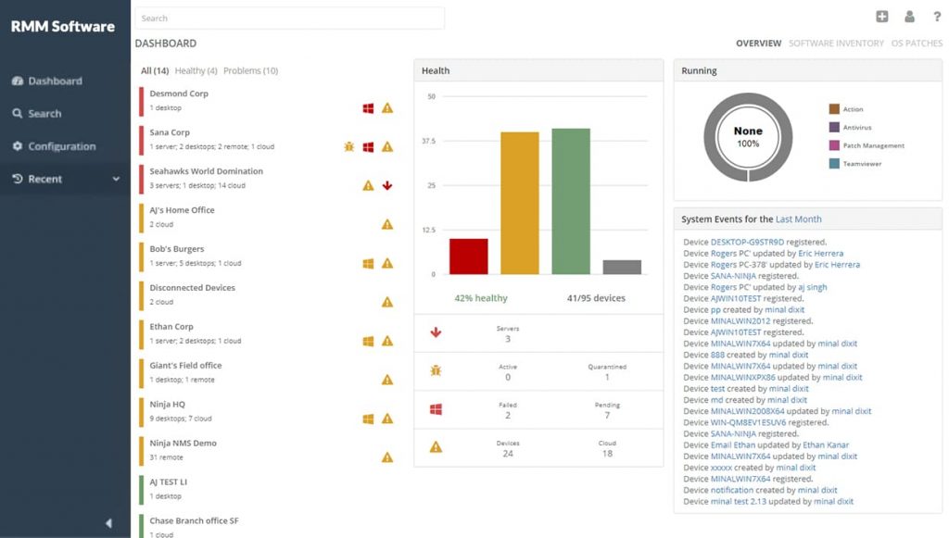Click the orange Windows icon for Bob's Burgers
The width and height of the screenshot is (949, 538).
point(368,263)
